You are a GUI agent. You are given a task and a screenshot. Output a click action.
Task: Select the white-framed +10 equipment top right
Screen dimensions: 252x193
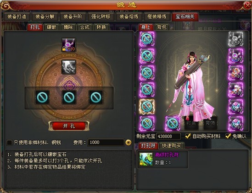click(236, 39)
